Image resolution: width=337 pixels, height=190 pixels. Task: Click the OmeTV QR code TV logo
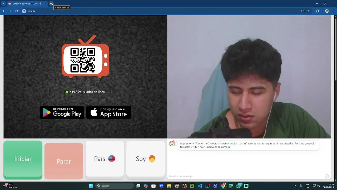click(x=85, y=57)
